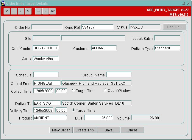Click Carrier field showing Woolworths
192x140 pixels.
pyautogui.click(x=46, y=59)
